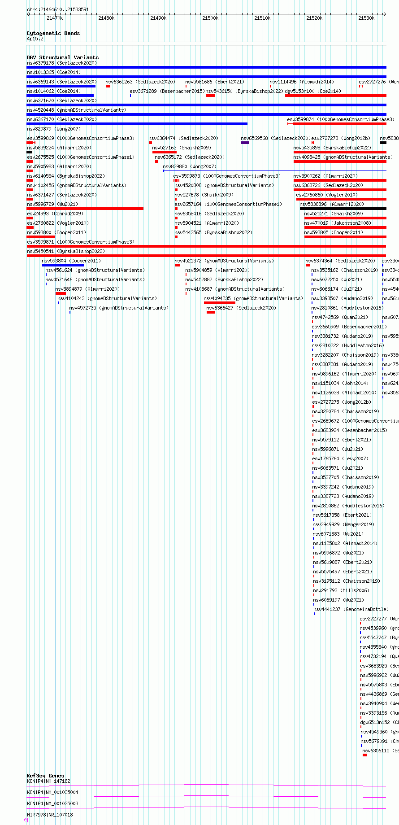The height and width of the screenshot is (825, 399).
Task: Select nsv4520448 (gnomADStructuralVariants) label
Action: (x=76, y=110)
